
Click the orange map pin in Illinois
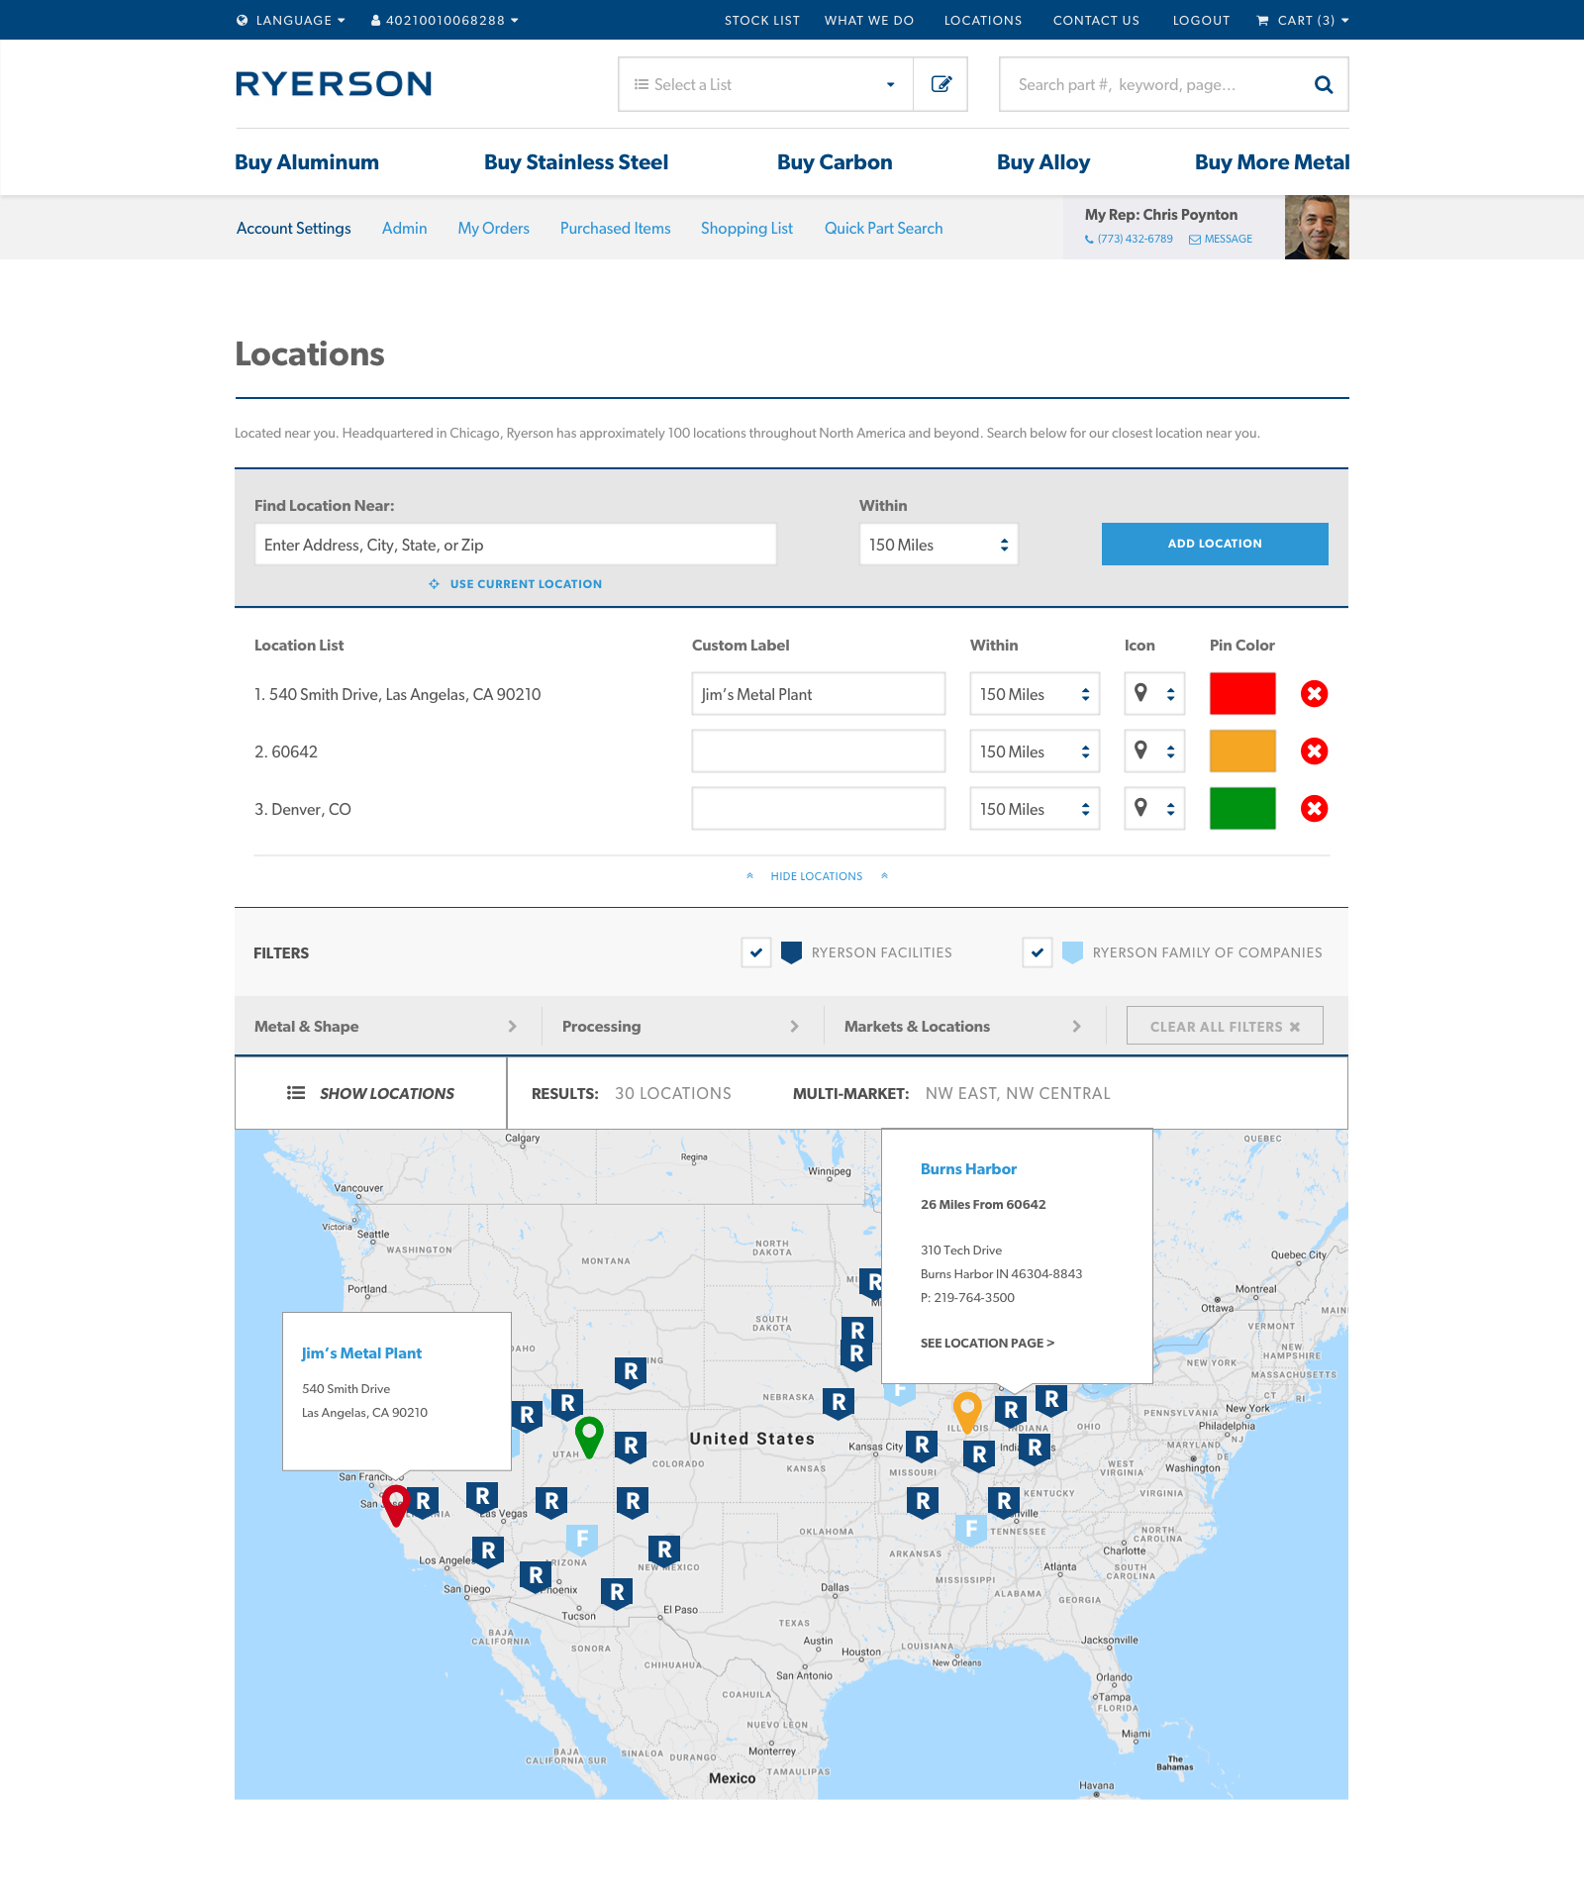[x=967, y=1411]
